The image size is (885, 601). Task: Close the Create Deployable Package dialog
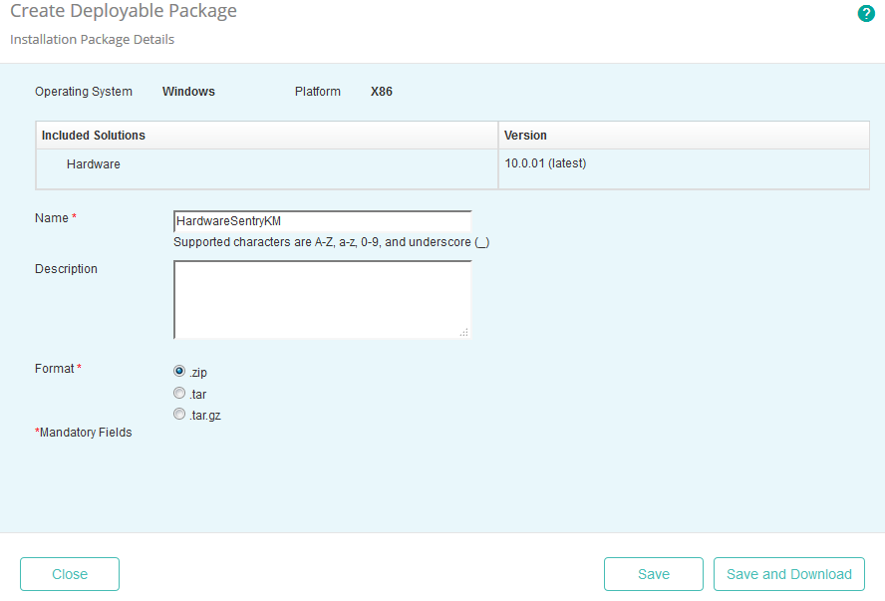click(69, 574)
